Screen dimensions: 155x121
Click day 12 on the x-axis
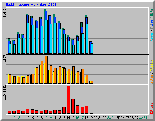59,118
